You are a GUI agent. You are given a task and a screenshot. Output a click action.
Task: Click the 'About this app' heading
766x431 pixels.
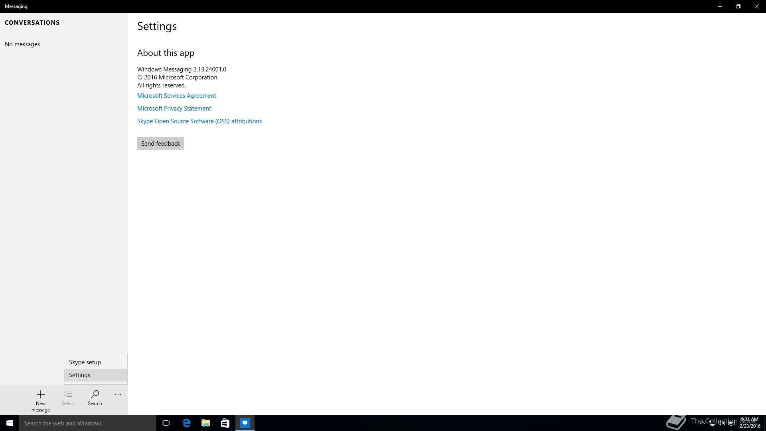(x=166, y=53)
